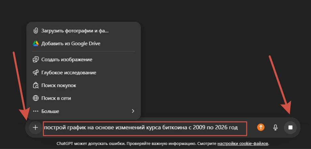Select Загрузить фотографии и файлы
This screenshot has height=149, width=311.
click(x=84, y=31)
